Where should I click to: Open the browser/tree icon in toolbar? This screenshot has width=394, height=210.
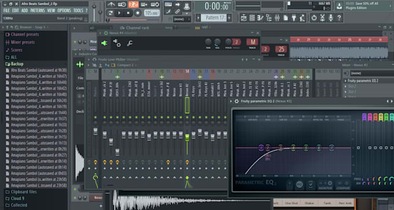tap(269, 17)
